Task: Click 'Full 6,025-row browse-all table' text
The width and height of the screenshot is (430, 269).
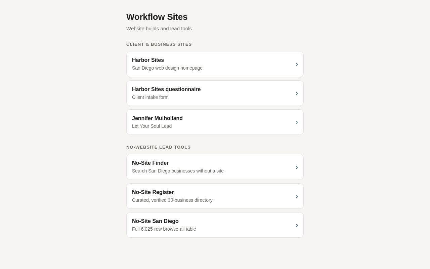Action: point(164,229)
